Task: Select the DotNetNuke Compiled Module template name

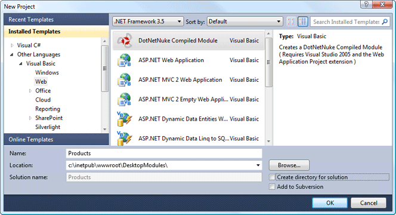Action: 178,41
